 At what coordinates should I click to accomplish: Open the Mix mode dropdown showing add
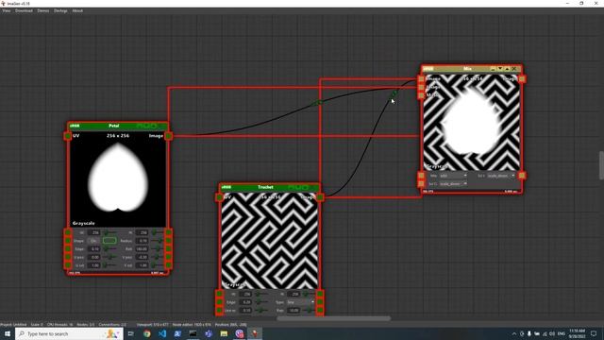pos(453,176)
